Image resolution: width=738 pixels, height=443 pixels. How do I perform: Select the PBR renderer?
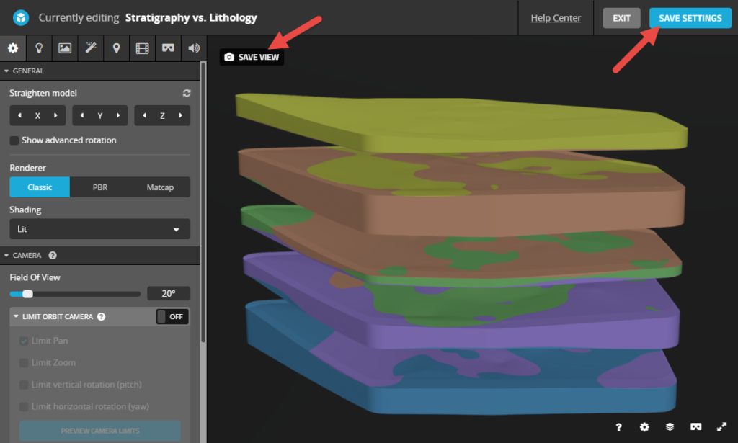point(99,187)
